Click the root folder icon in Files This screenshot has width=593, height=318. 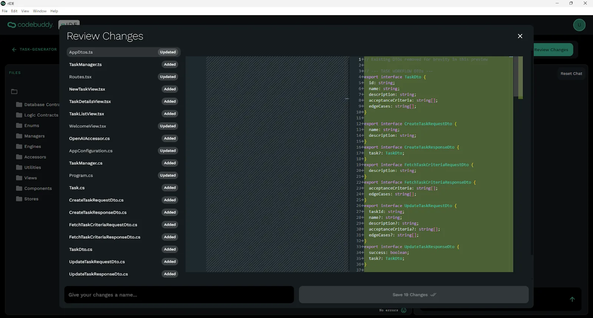[x=14, y=92]
